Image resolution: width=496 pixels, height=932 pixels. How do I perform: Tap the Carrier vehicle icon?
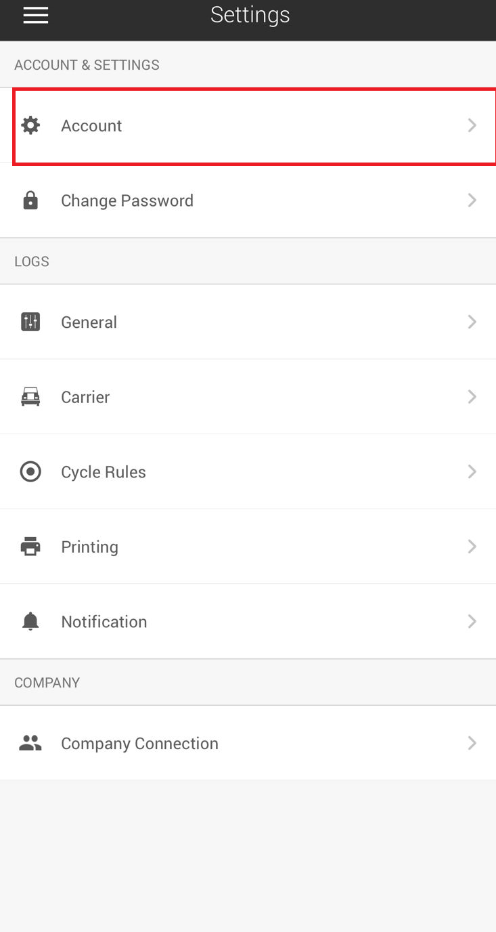pyautogui.click(x=30, y=397)
